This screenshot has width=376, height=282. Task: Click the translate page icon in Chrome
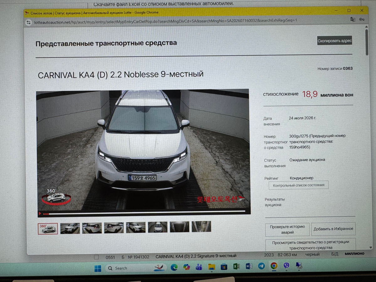pyautogui.click(x=353, y=19)
